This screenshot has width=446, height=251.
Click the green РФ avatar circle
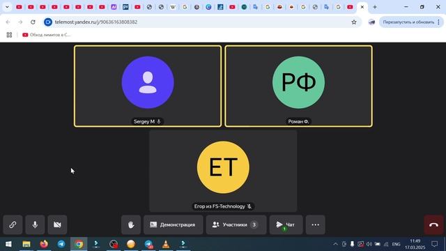298,82
